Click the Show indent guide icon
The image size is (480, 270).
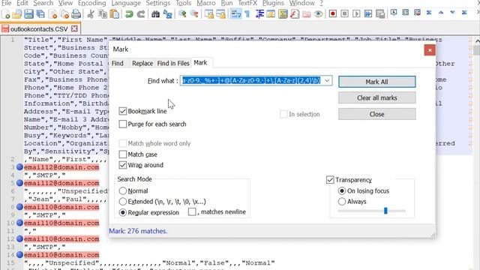[x=259, y=14]
